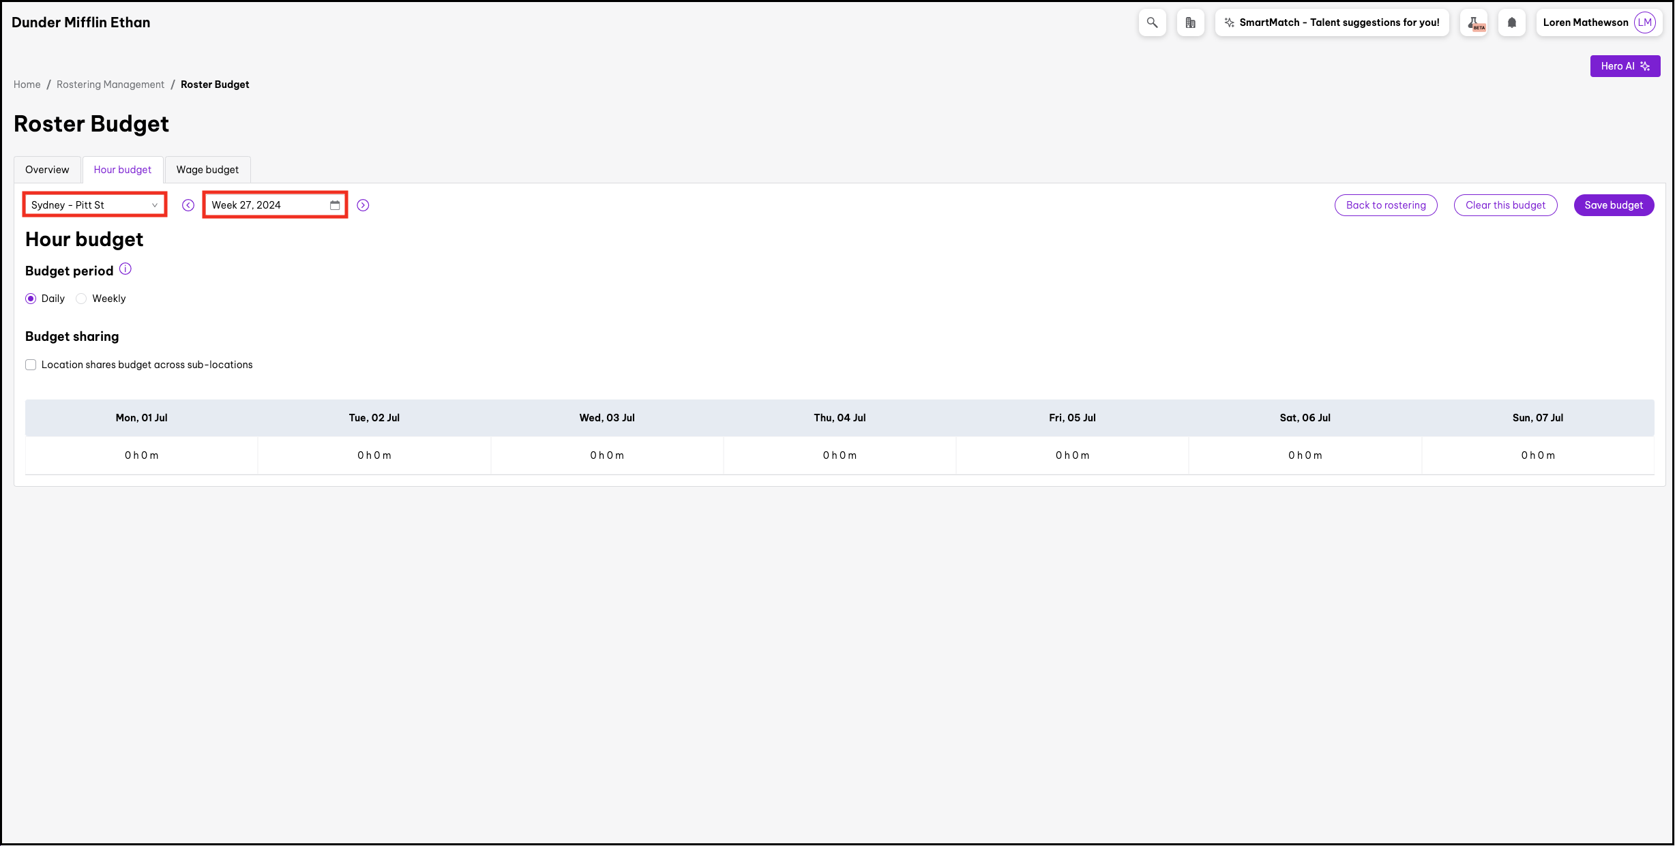Go to previous week arrow
Viewport: 1675px width, 846px height.
(x=188, y=205)
